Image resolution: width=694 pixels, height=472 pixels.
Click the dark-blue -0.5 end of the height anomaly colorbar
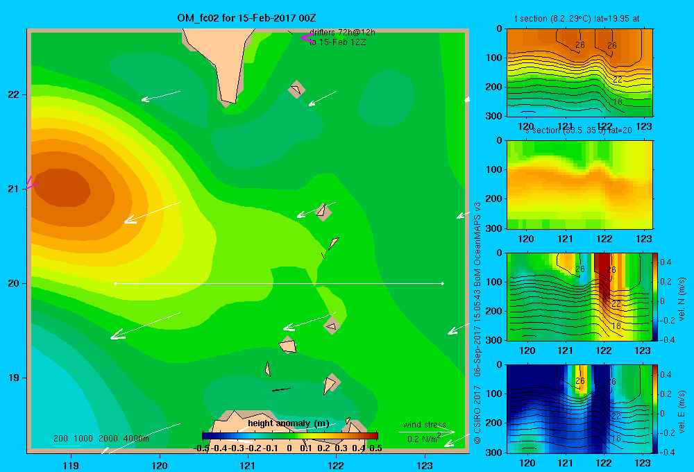(x=206, y=436)
